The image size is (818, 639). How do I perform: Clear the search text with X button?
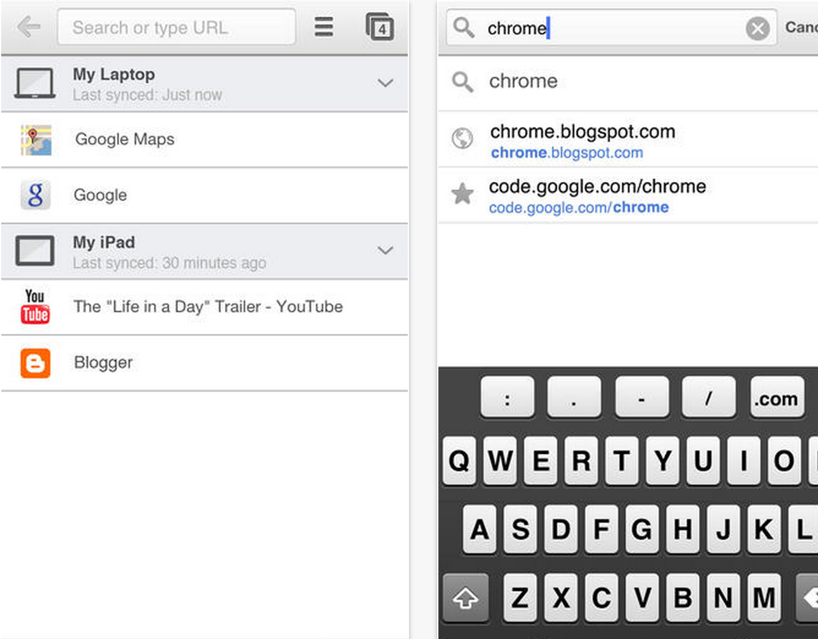[757, 28]
